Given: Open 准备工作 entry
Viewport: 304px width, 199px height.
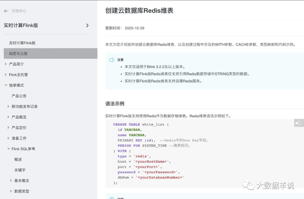Looking at the screenshot, I should [x=19, y=138].
